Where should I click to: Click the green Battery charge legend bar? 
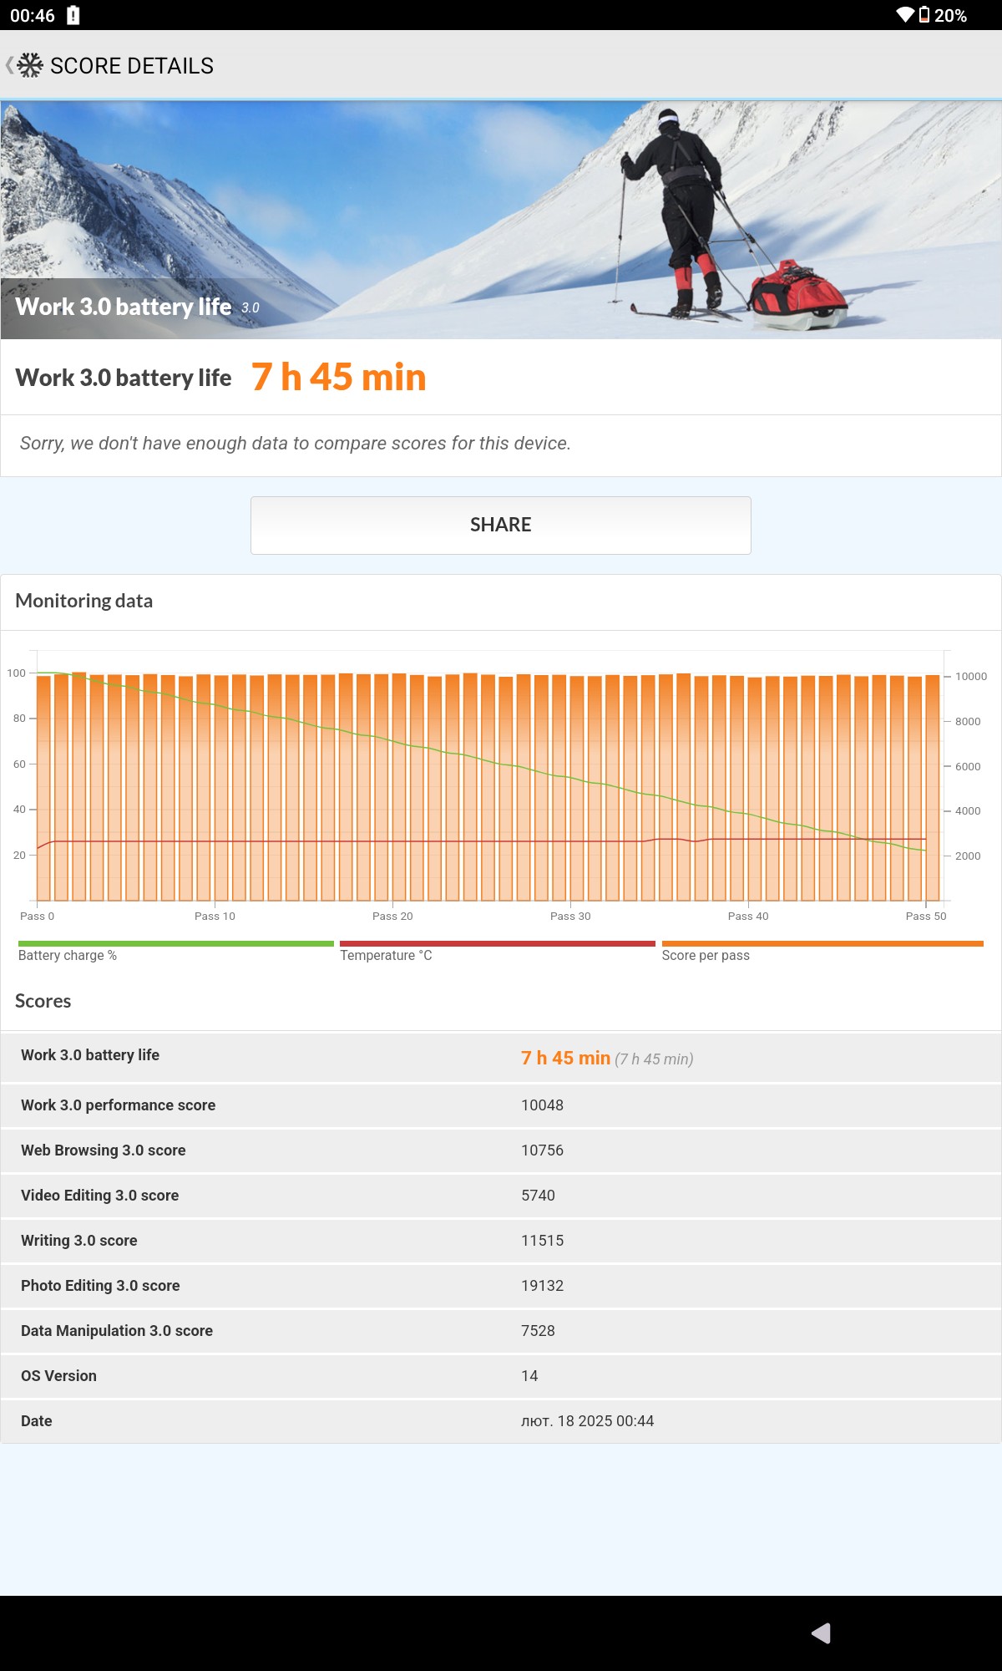click(175, 943)
